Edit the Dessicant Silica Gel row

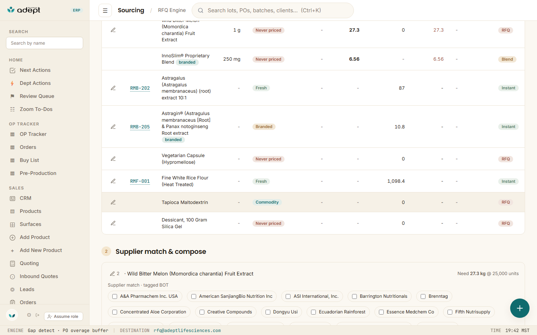point(113,223)
